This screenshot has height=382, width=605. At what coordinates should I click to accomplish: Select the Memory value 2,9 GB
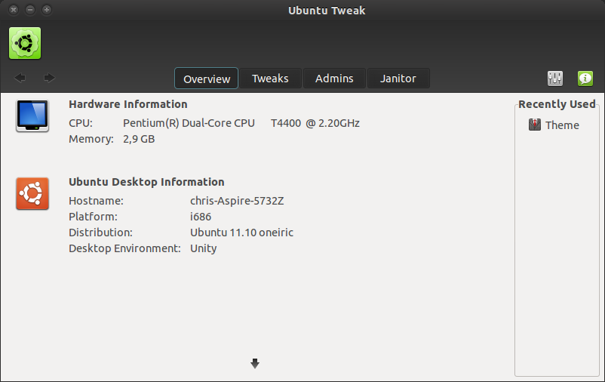(139, 139)
